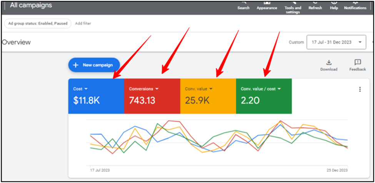Click the All campaigns title
The width and height of the screenshot is (375, 183).
pos(31,5)
